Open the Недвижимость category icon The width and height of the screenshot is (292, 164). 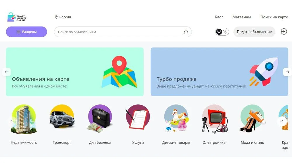pyautogui.click(x=24, y=119)
